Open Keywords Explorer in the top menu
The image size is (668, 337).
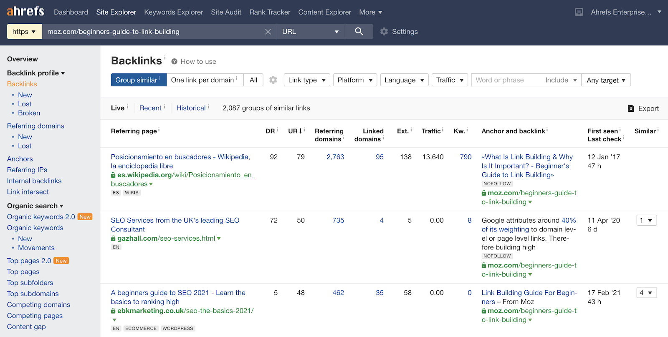tap(173, 12)
